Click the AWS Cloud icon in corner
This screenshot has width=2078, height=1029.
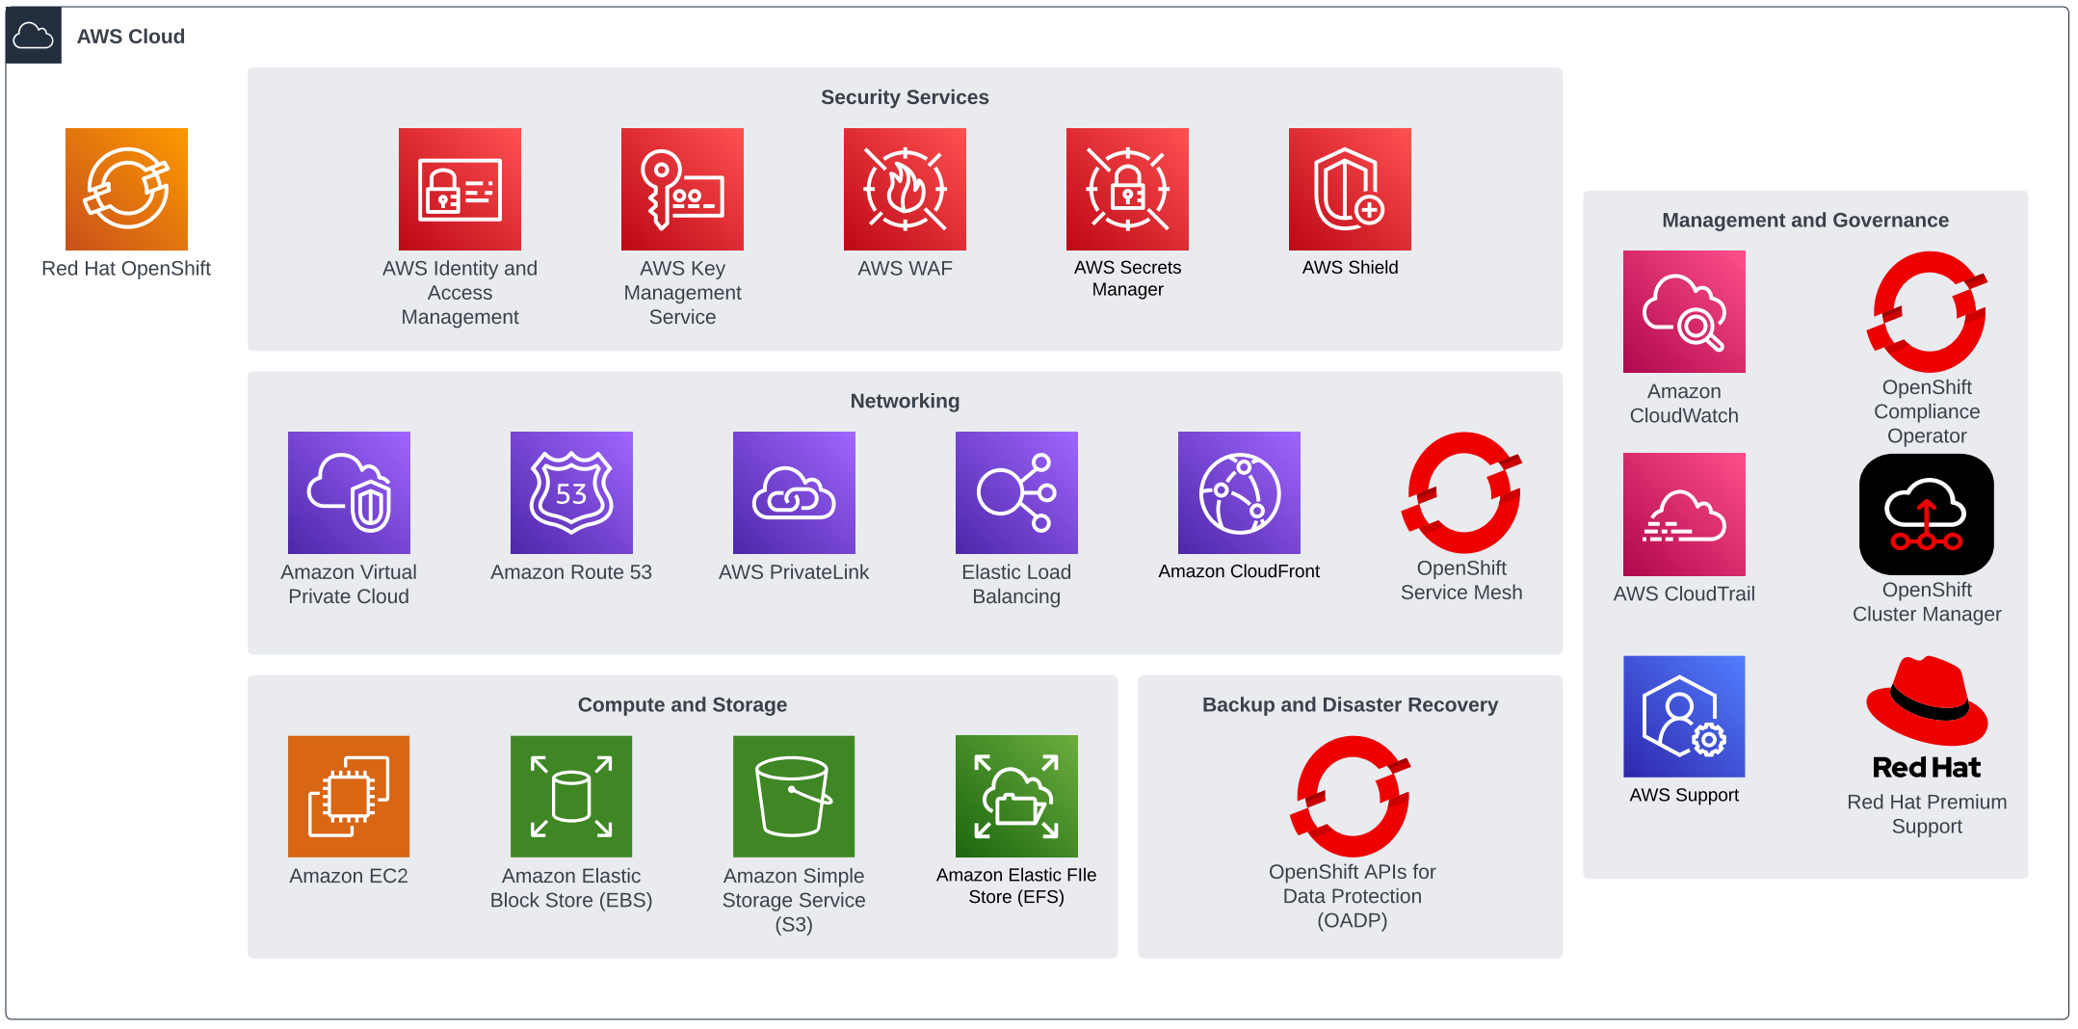[x=34, y=36]
